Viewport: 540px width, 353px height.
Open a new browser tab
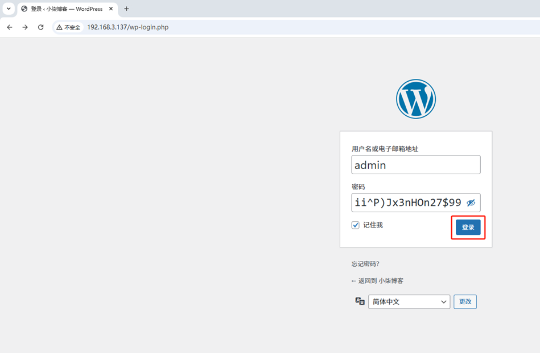click(x=126, y=9)
